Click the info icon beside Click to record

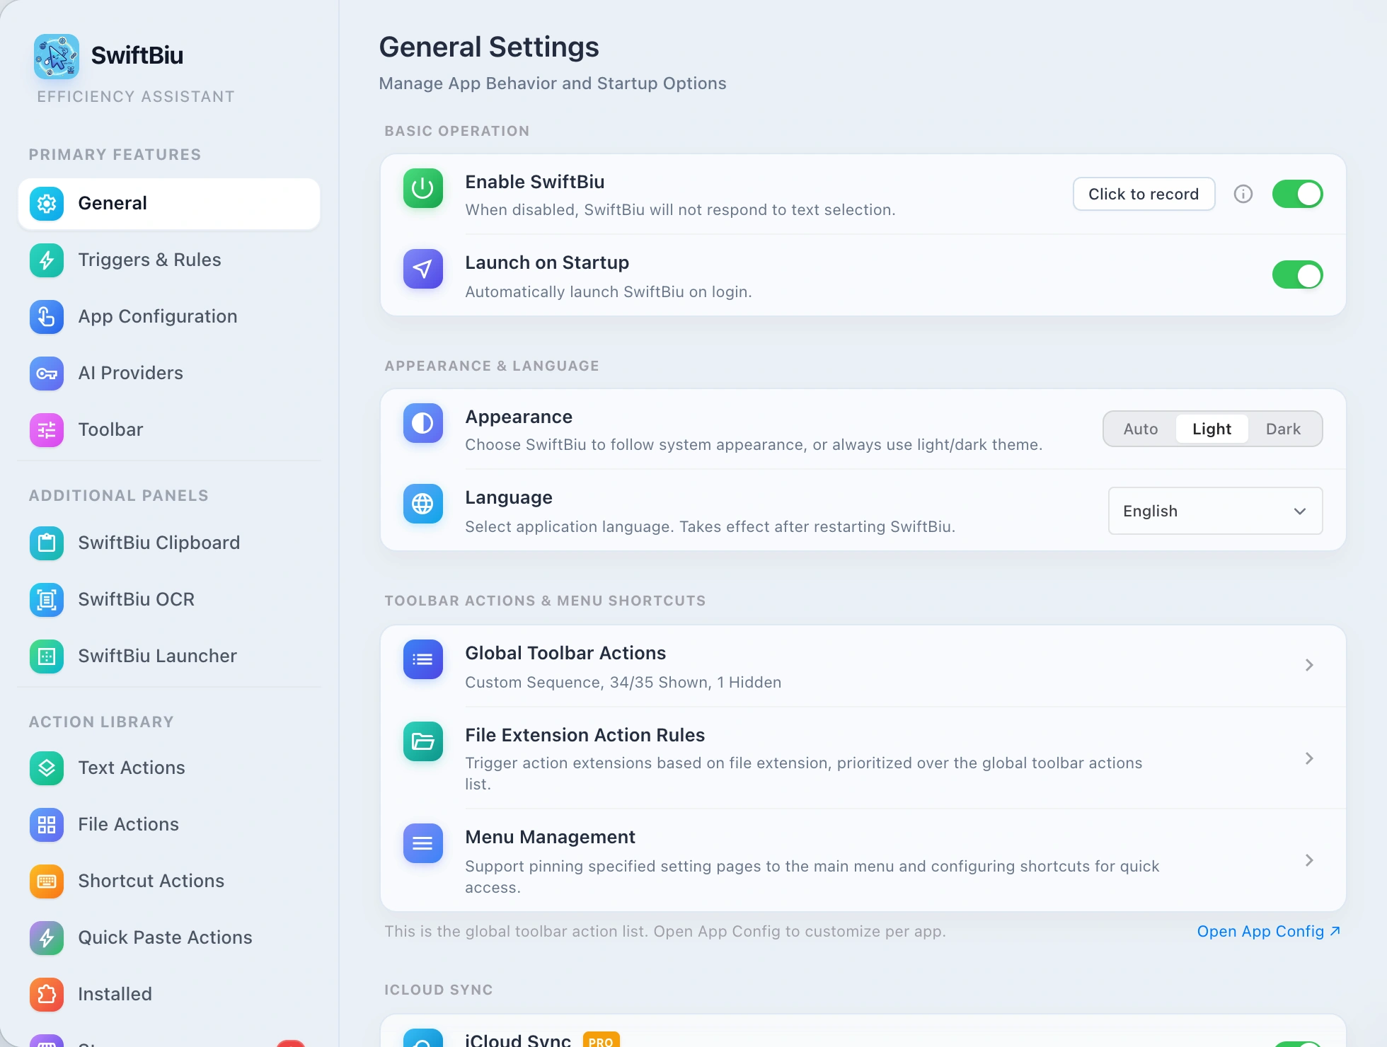tap(1243, 194)
